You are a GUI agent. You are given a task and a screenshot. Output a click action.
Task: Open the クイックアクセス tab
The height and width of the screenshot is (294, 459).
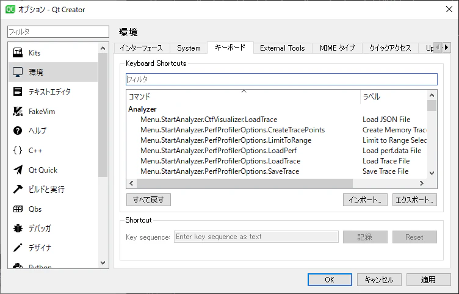click(x=390, y=48)
